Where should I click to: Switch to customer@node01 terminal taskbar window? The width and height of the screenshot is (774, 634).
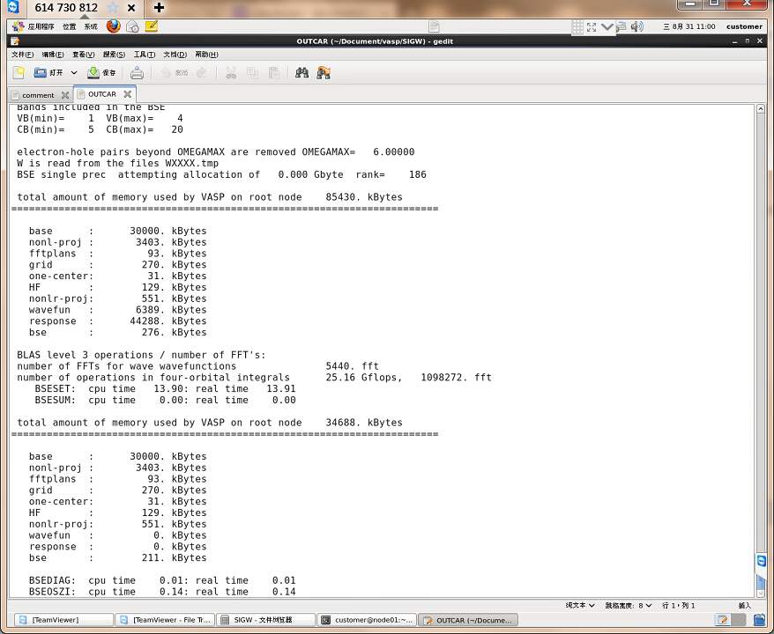pos(367,620)
